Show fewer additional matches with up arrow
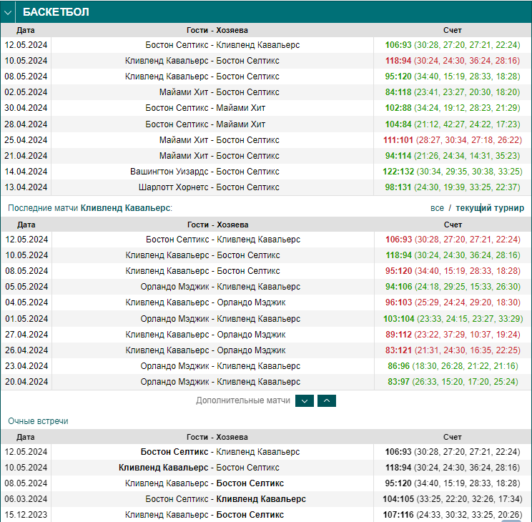Viewport: 532px width, 522px height. tap(326, 401)
